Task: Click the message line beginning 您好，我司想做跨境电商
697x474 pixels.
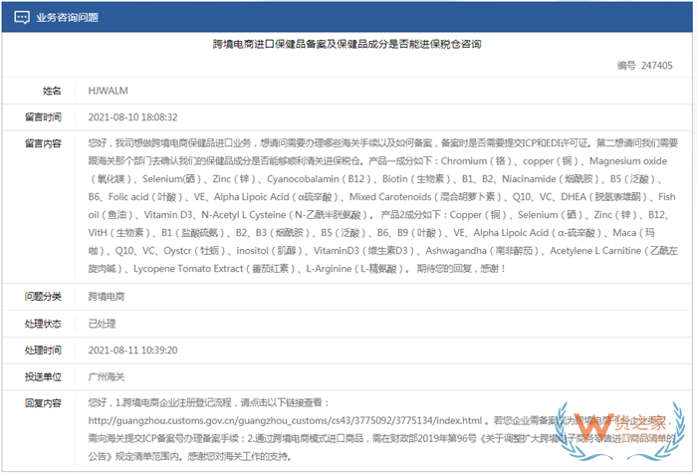Action: 382,143
